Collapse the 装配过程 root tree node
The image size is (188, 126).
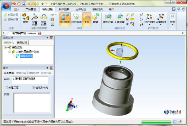5,47
